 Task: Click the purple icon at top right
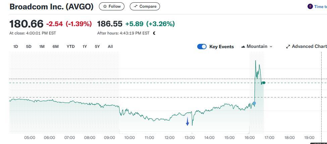tap(310, 6)
